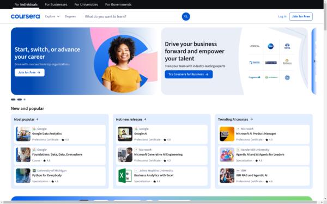The image size is (327, 204).
Task: Expand the Explore dropdown menu
Action: click(52, 16)
